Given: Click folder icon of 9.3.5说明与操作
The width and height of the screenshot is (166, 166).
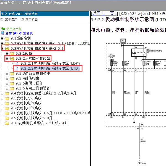Looking at the screenshot, I should pos(12,83).
